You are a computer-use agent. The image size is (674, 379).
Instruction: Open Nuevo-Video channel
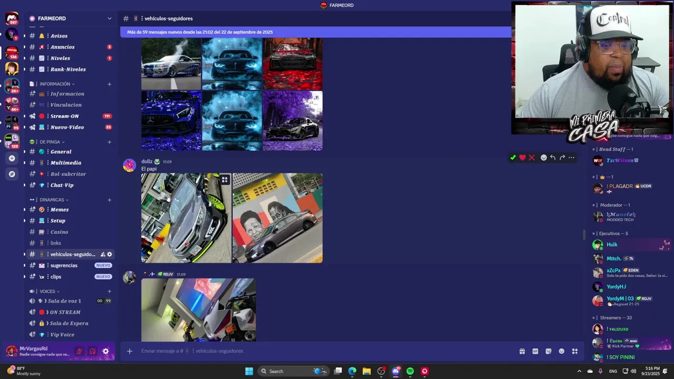click(71, 127)
